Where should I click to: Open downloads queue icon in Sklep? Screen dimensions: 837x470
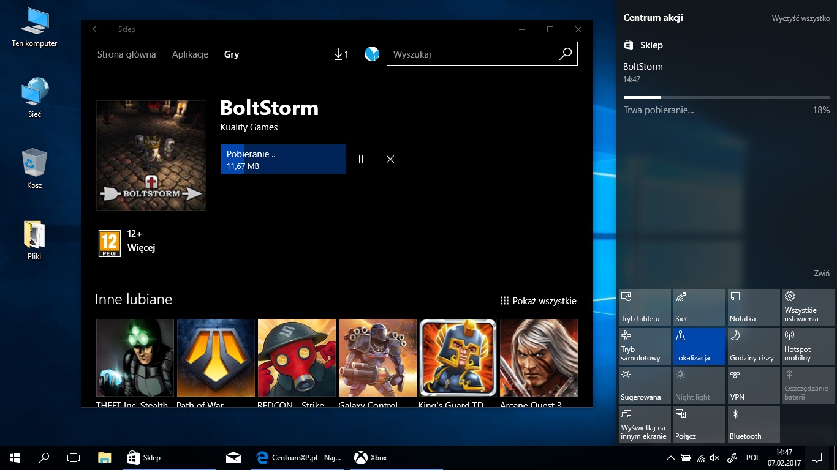341,54
